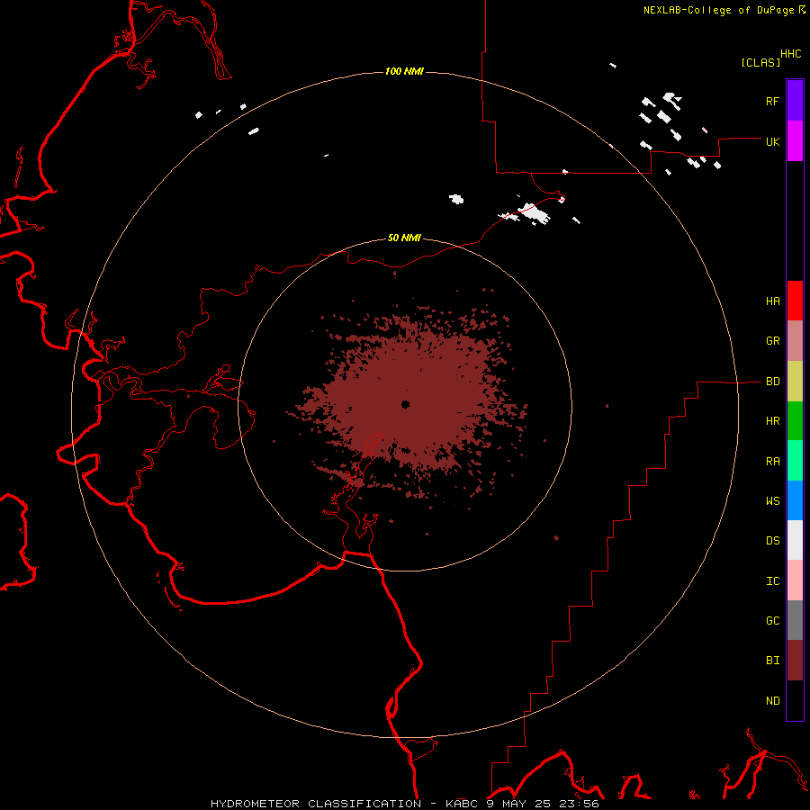Click the 50 NMI range ring label
Image resolution: width=810 pixels, height=810 pixels.
(404, 238)
